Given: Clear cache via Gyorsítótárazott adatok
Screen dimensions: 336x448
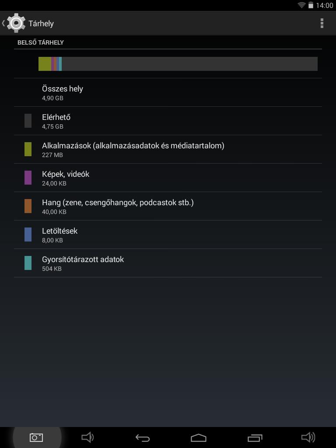Looking at the screenshot, I should pos(168,263).
